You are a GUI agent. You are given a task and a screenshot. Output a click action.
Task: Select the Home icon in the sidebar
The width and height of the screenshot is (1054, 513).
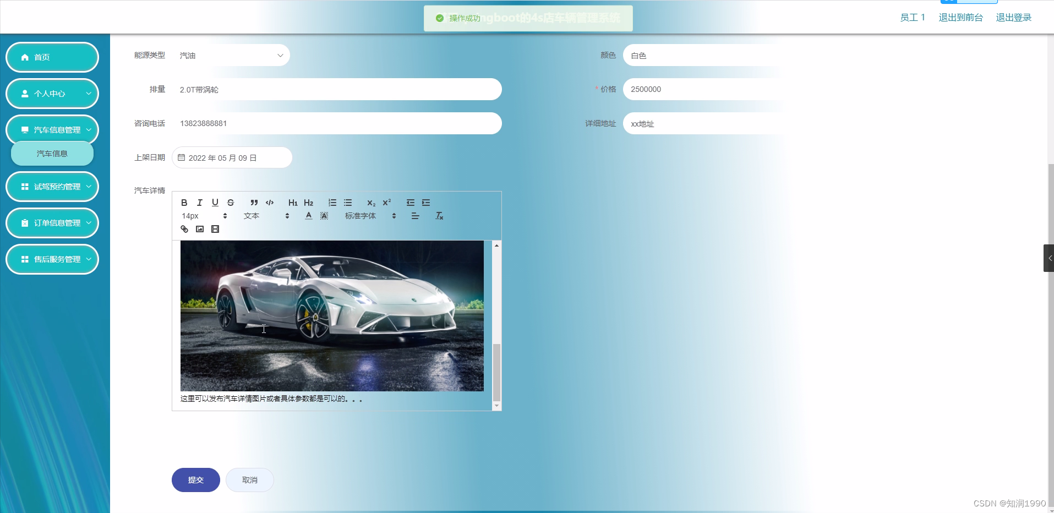pyautogui.click(x=24, y=57)
